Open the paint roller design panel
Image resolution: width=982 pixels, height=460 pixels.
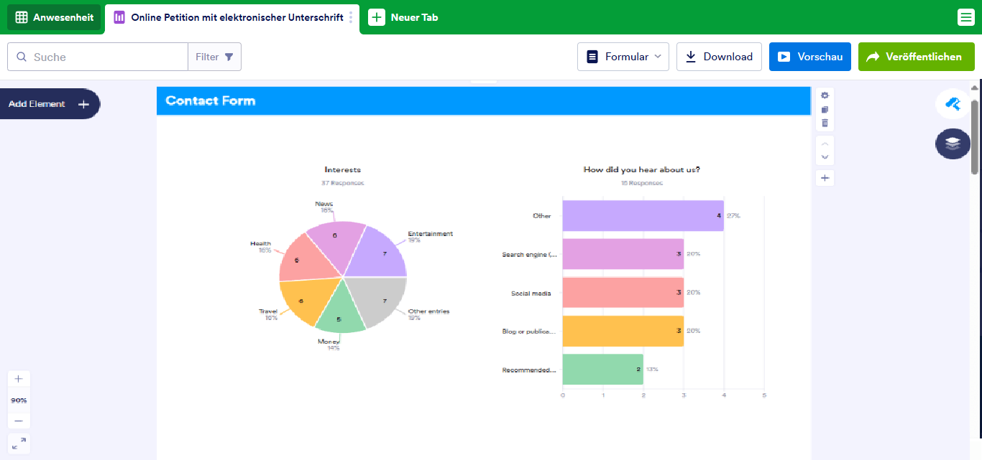point(953,104)
